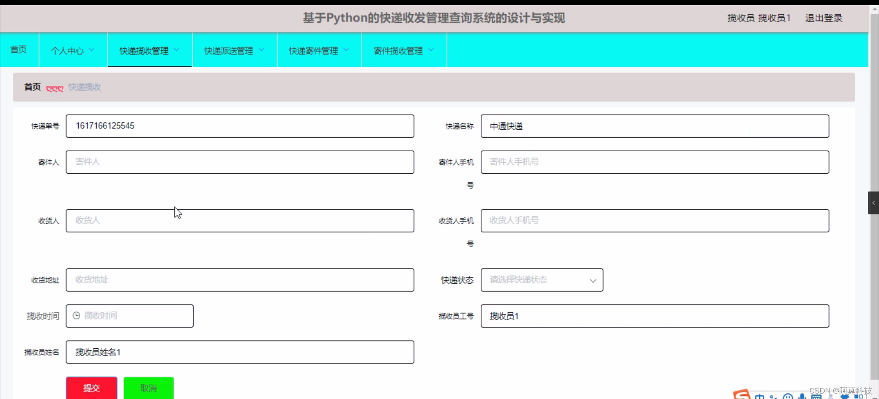879x399 pixels.
Task: Click the 首页 breadcrumb link
Action: point(33,87)
